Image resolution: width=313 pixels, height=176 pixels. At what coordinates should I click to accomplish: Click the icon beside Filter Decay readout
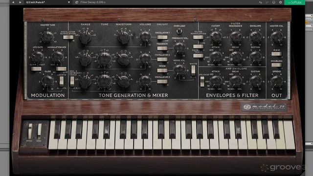click(x=77, y=2)
